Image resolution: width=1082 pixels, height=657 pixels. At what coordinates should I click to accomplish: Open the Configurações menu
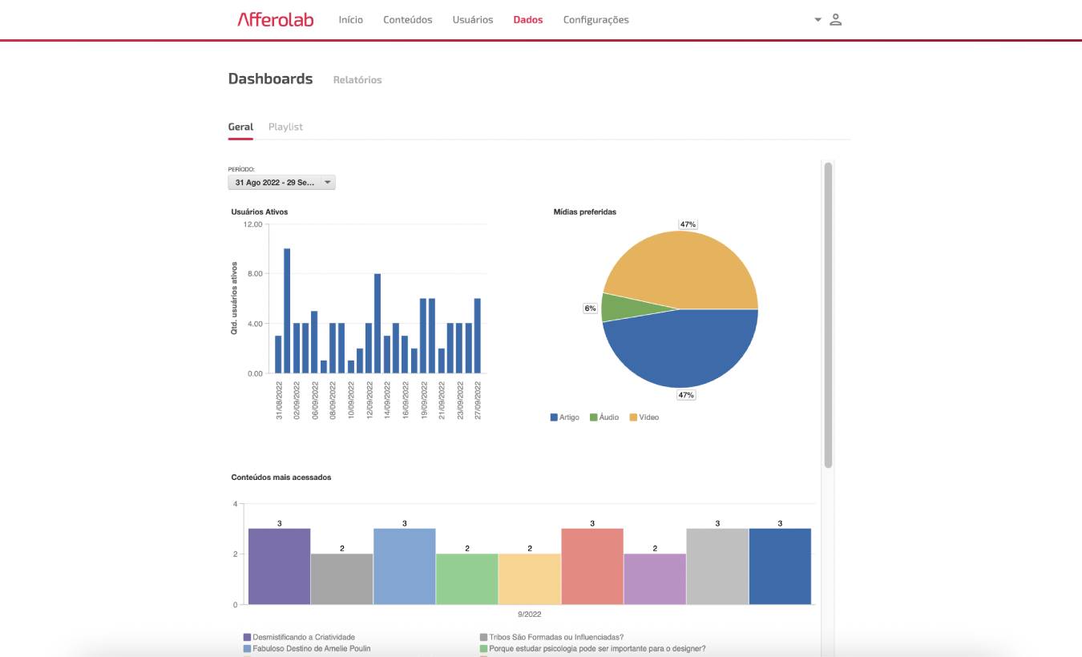click(596, 20)
